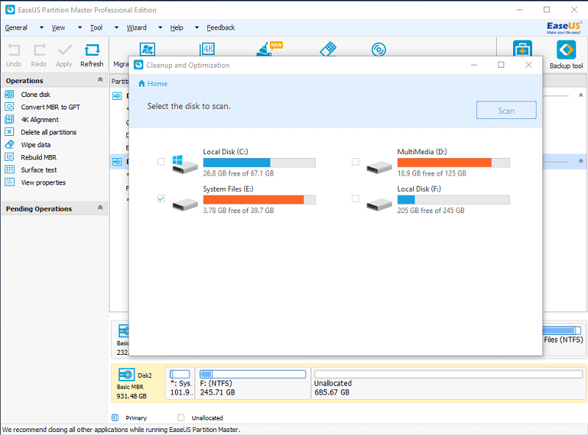Click the MultiMedia (D:) usage bar
Screen dimensions: 588x435
pyautogui.click(x=453, y=162)
